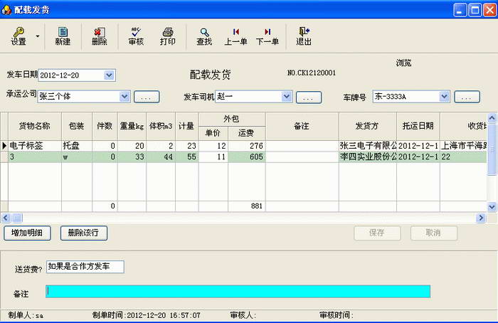Click the cyan 备注 input field
This screenshot has width=498, height=323.
click(x=238, y=292)
